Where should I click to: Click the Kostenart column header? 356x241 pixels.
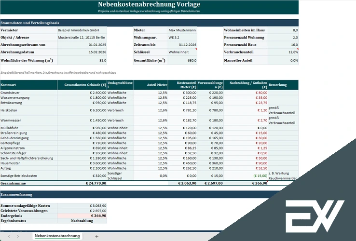[x=28, y=85]
